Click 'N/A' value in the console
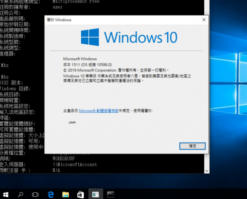247x199 pixels. (x=56, y=170)
